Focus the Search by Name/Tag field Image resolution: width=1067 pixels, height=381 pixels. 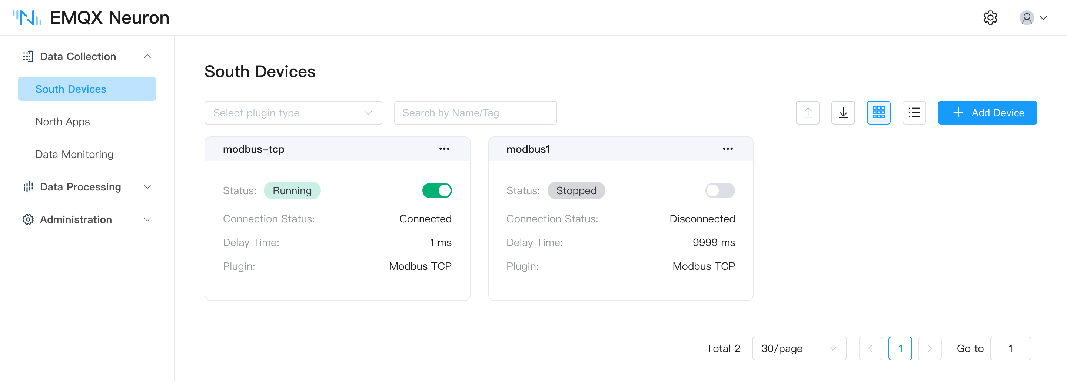pyautogui.click(x=475, y=113)
